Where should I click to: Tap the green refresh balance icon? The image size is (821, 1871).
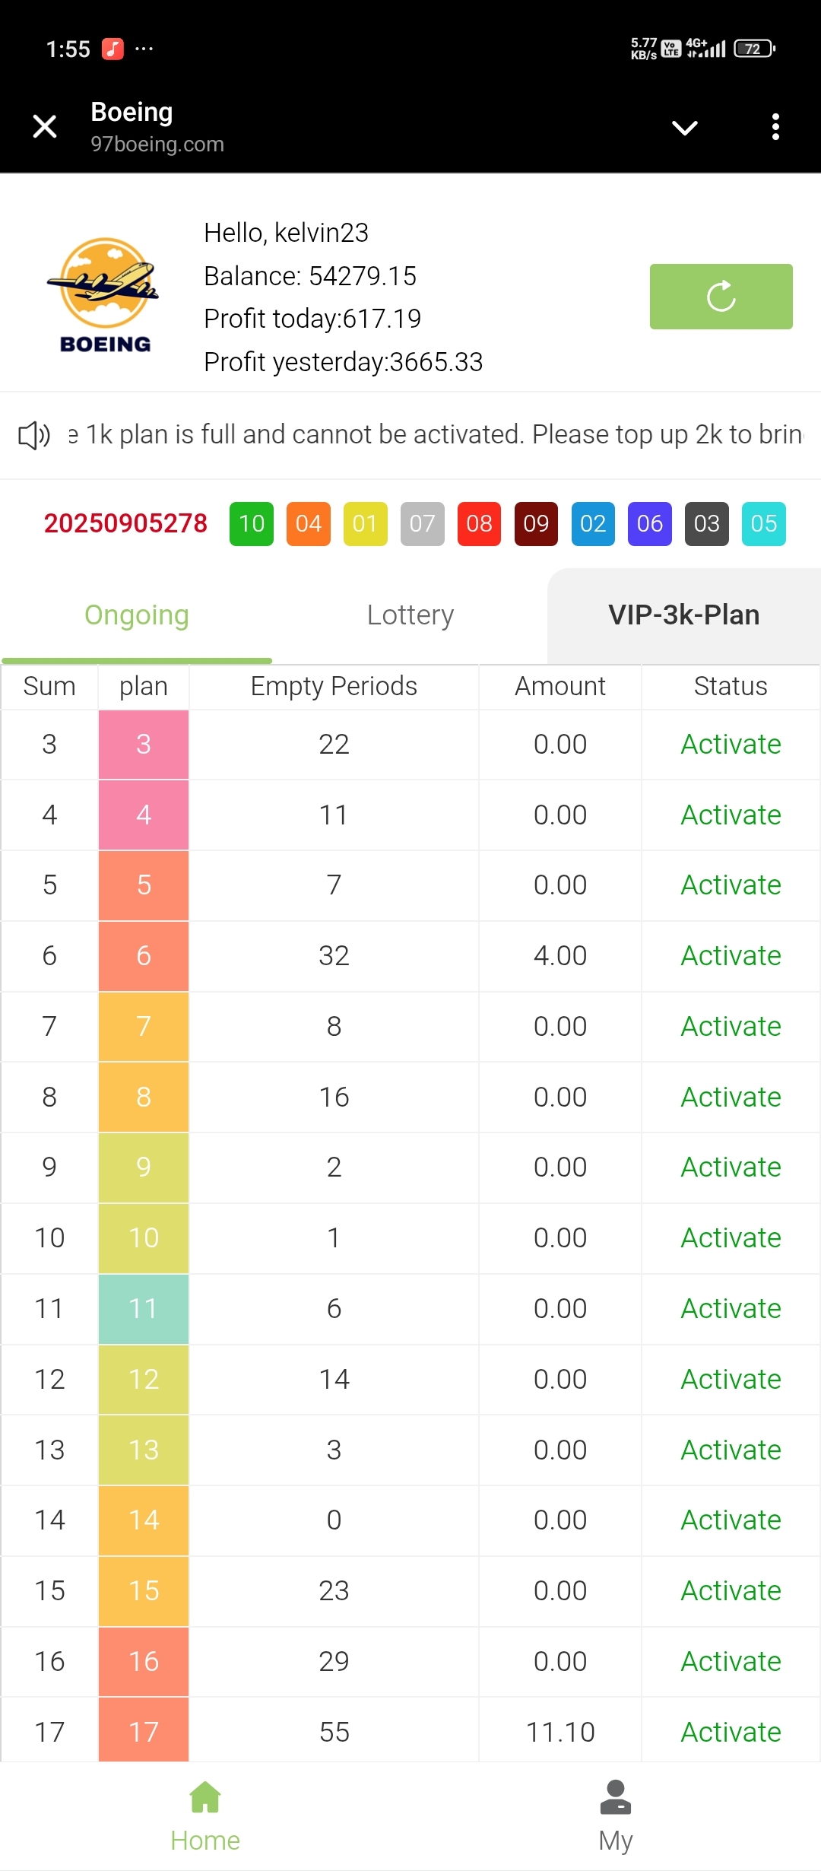721,297
